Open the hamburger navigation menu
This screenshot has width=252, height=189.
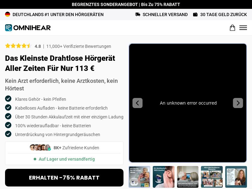(x=243, y=28)
